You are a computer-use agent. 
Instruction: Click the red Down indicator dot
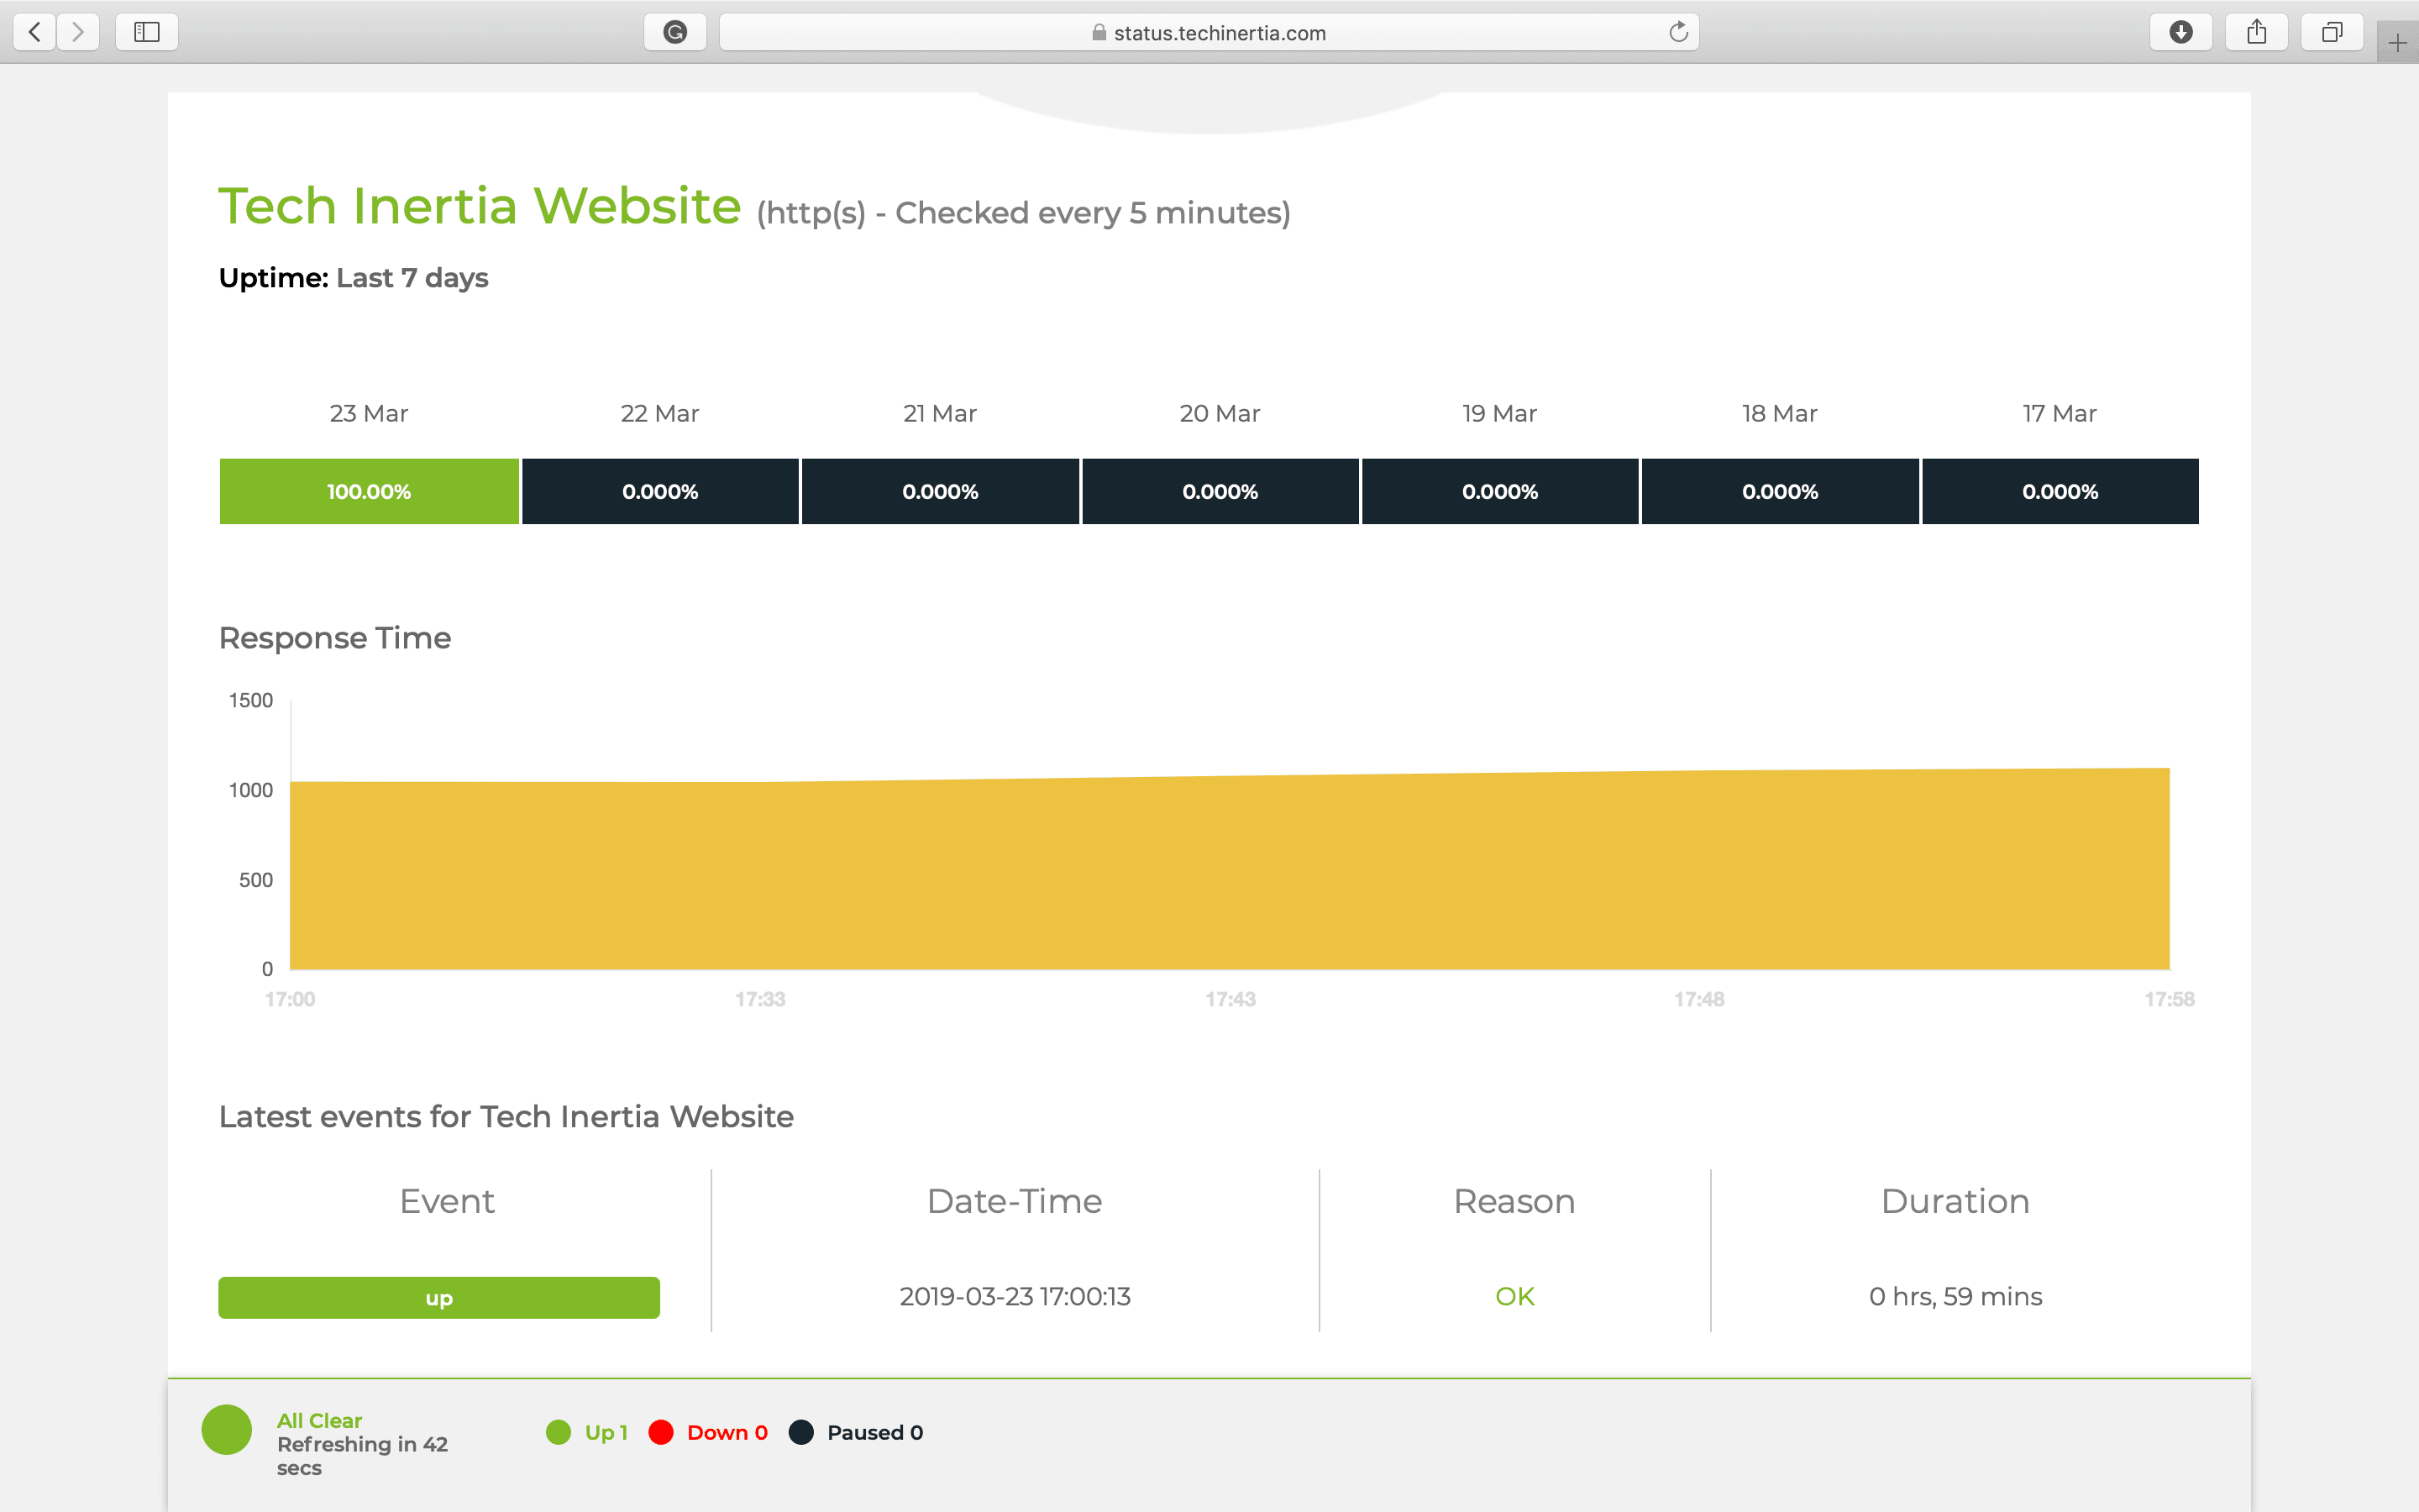click(661, 1432)
